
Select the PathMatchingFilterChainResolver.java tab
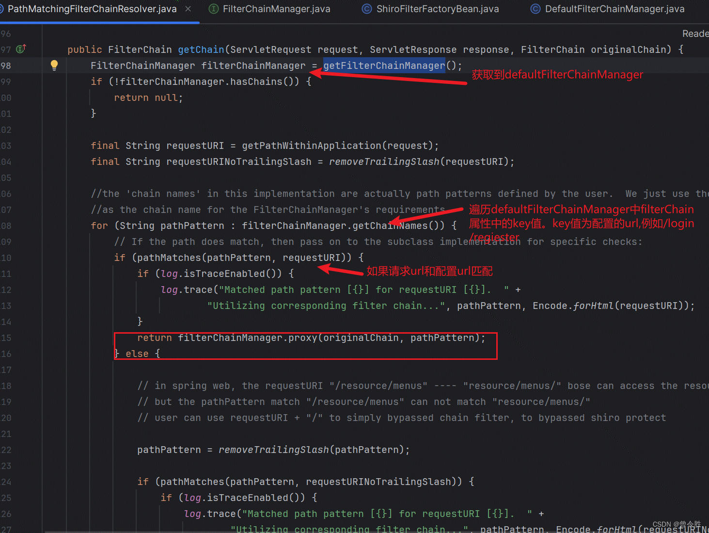(x=92, y=9)
